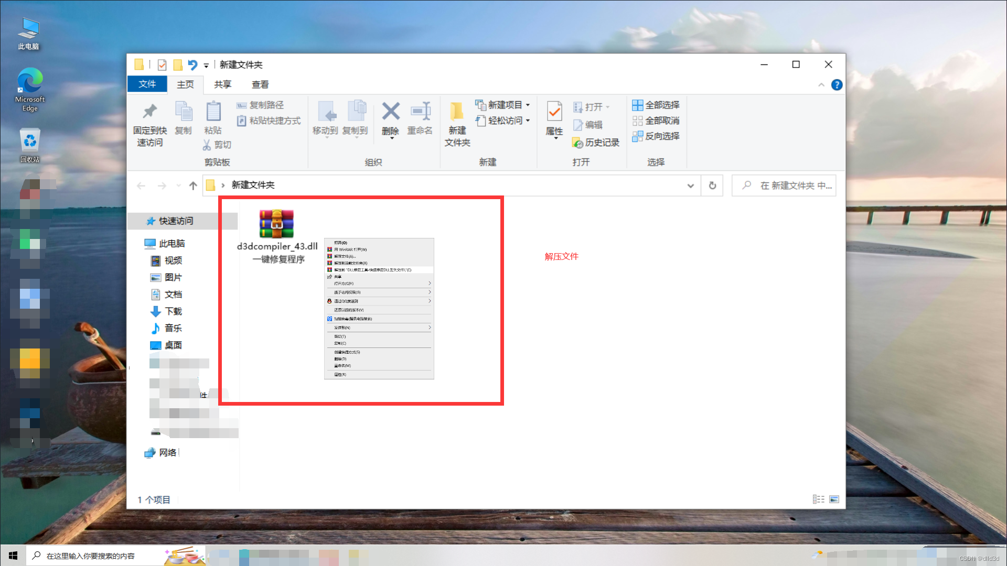The image size is (1007, 566).
Task: Switch to details view at bottom right
Action: [819, 499]
